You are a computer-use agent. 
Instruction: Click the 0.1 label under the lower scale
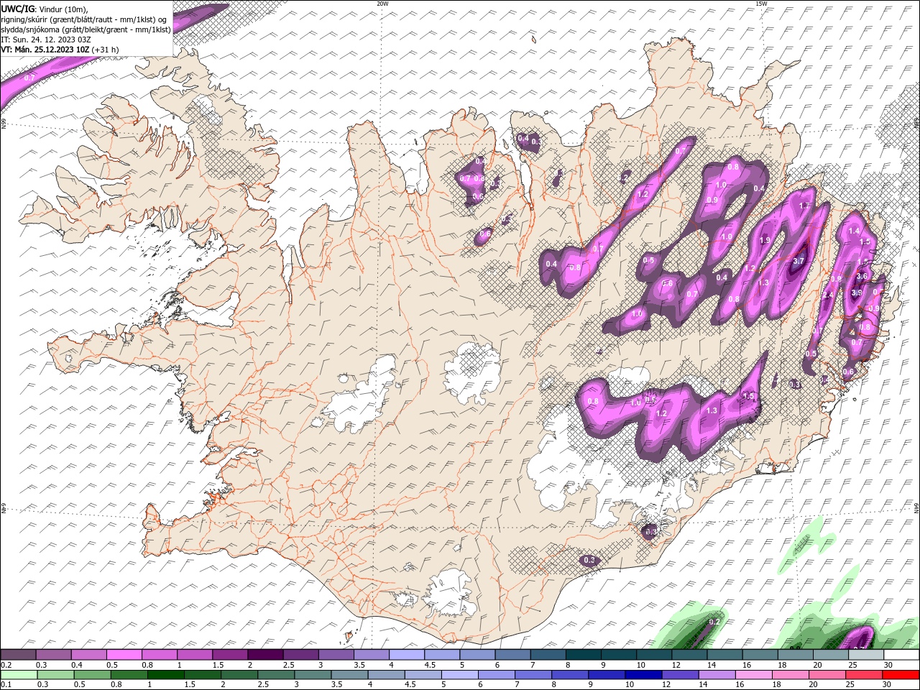(6, 685)
